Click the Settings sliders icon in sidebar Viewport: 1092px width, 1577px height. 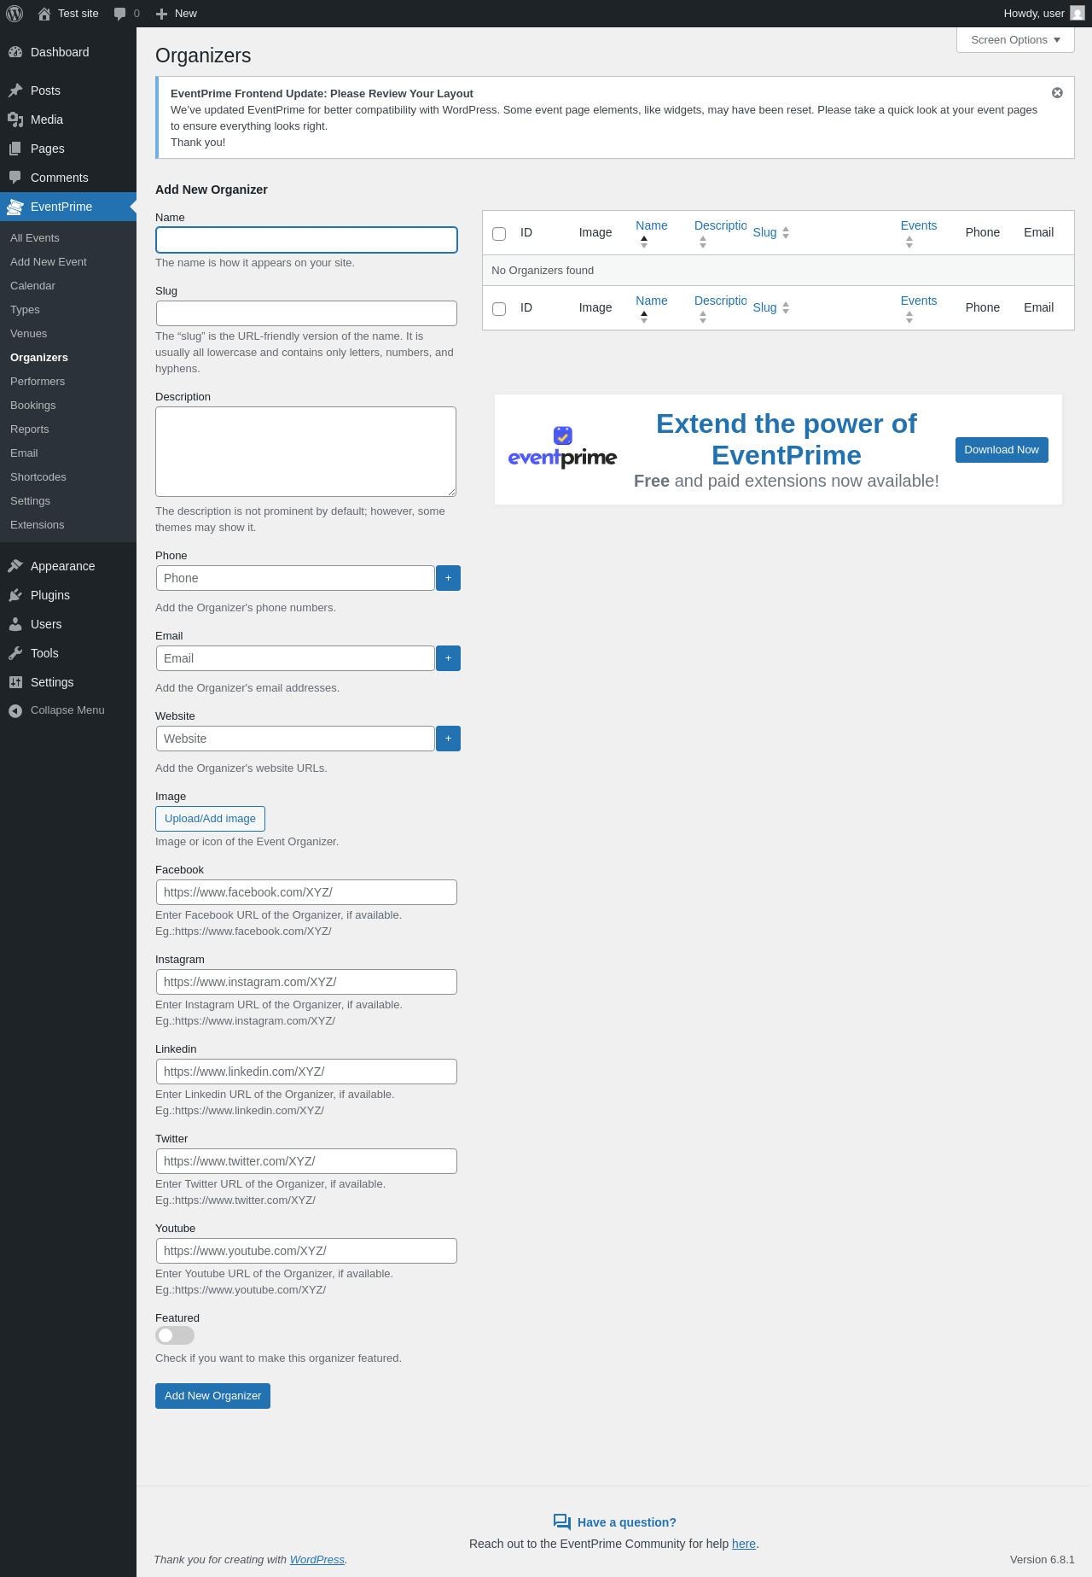15,682
